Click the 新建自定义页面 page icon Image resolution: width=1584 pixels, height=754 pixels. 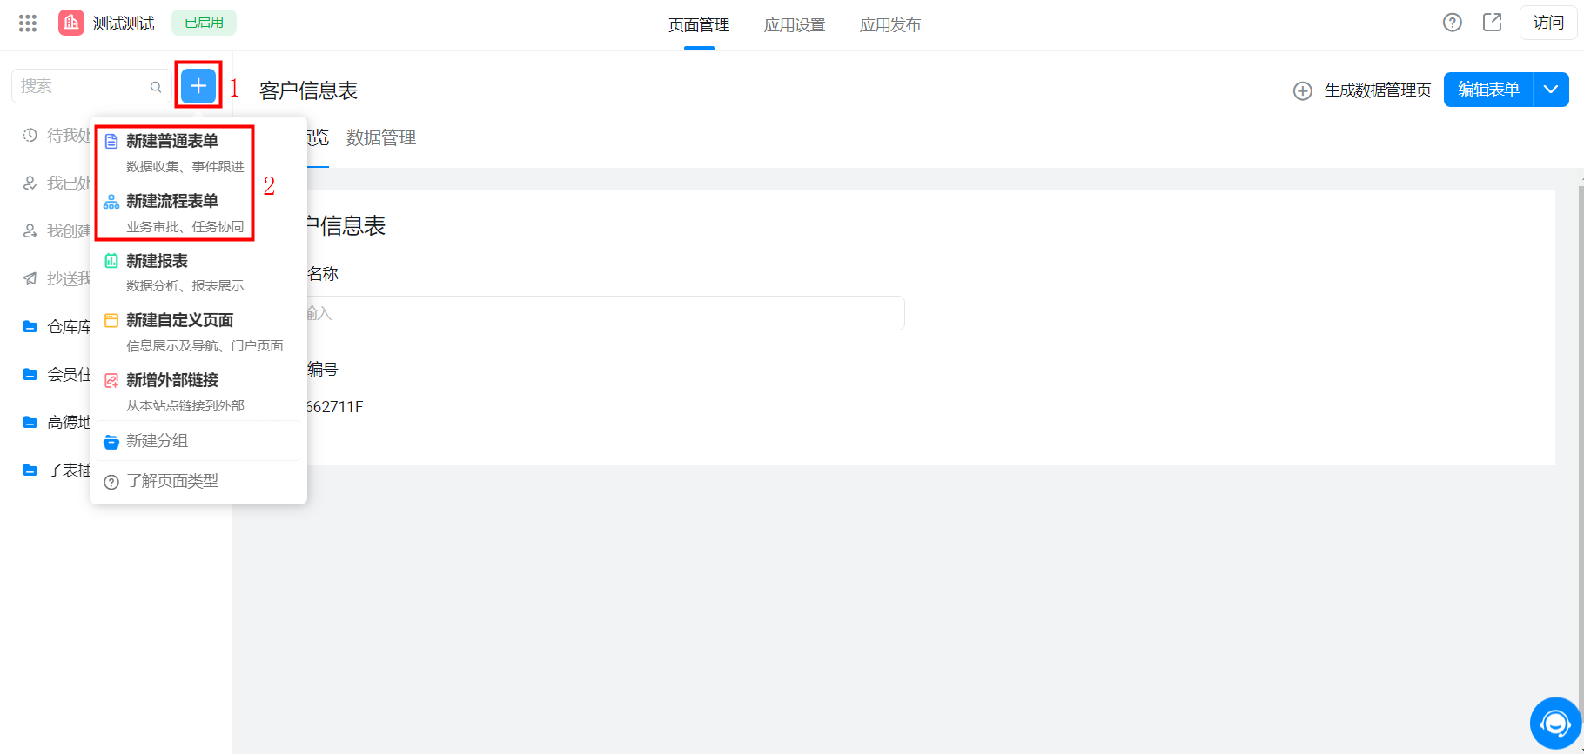coord(111,320)
